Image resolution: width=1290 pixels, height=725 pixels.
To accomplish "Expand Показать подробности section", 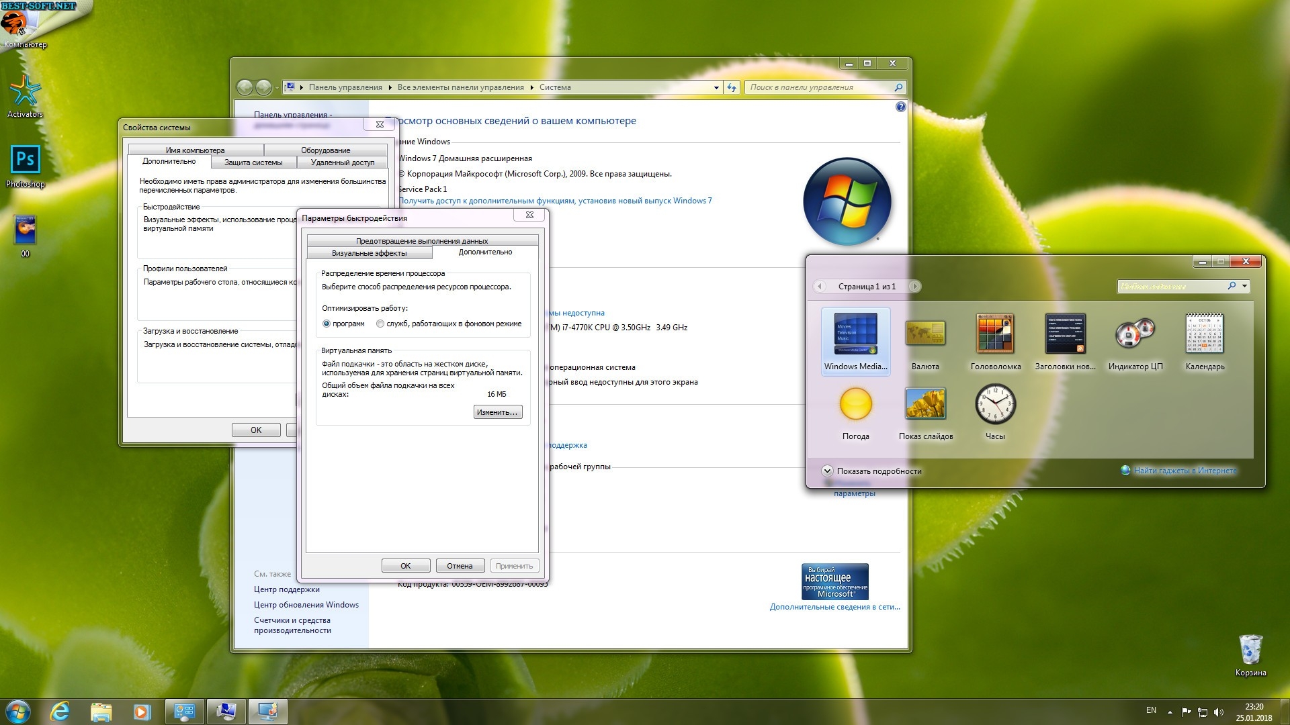I will (825, 470).
